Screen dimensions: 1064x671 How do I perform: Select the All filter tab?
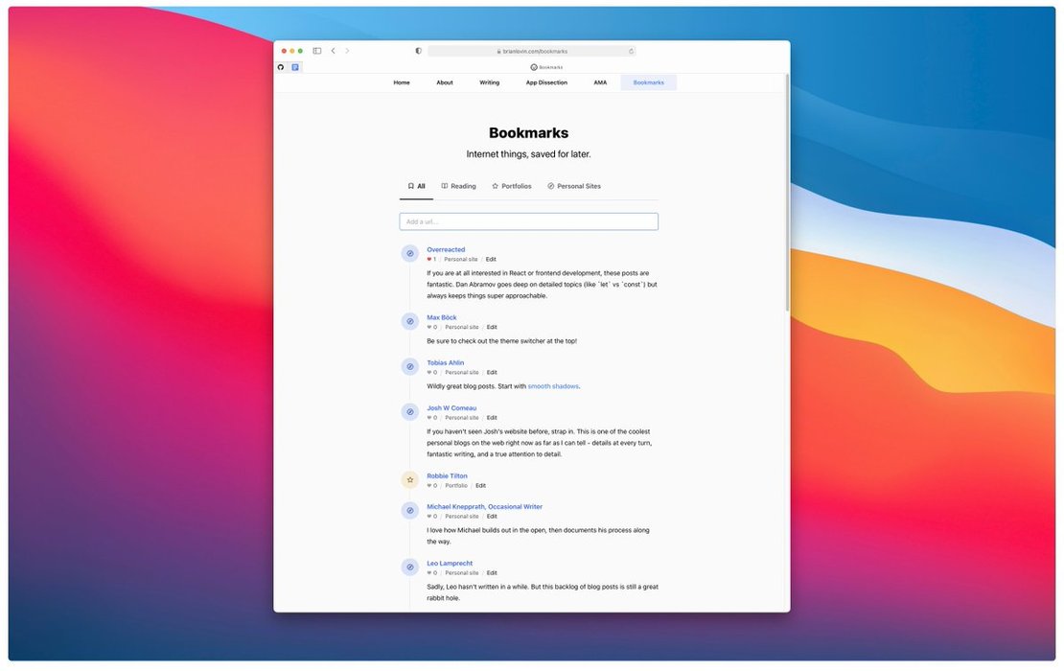click(x=417, y=186)
